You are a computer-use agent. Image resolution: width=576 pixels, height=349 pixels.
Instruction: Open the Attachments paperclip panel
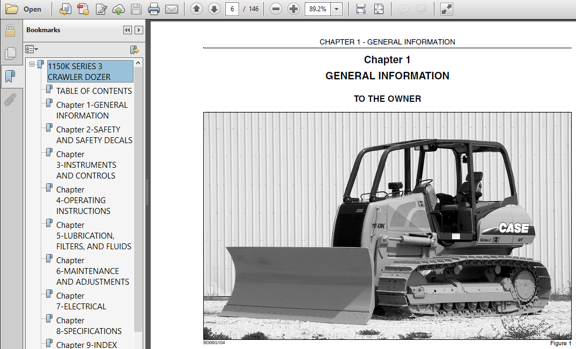10,100
